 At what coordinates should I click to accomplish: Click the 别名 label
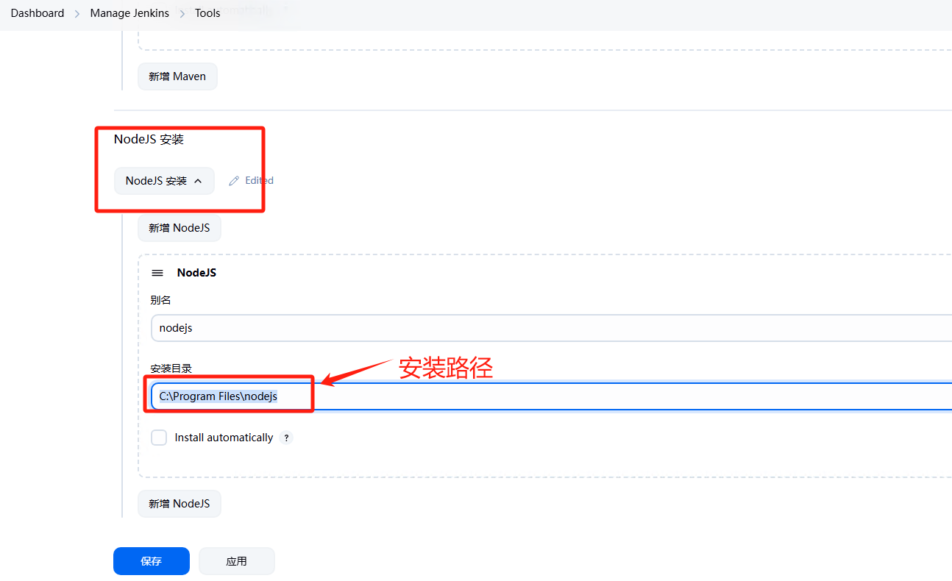(x=161, y=300)
